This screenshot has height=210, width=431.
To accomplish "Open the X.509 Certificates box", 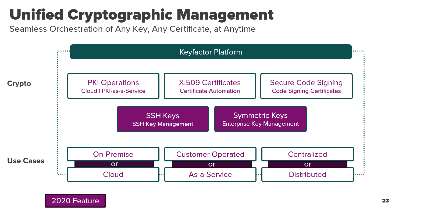I will coord(210,86).
